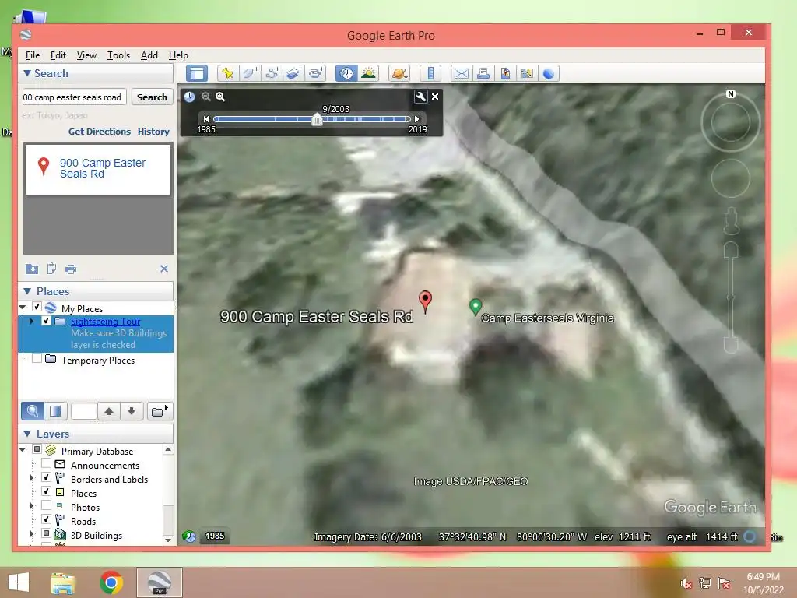The width and height of the screenshot is (797, 598).
Task: Click the Search button
Action: point(152,97)
